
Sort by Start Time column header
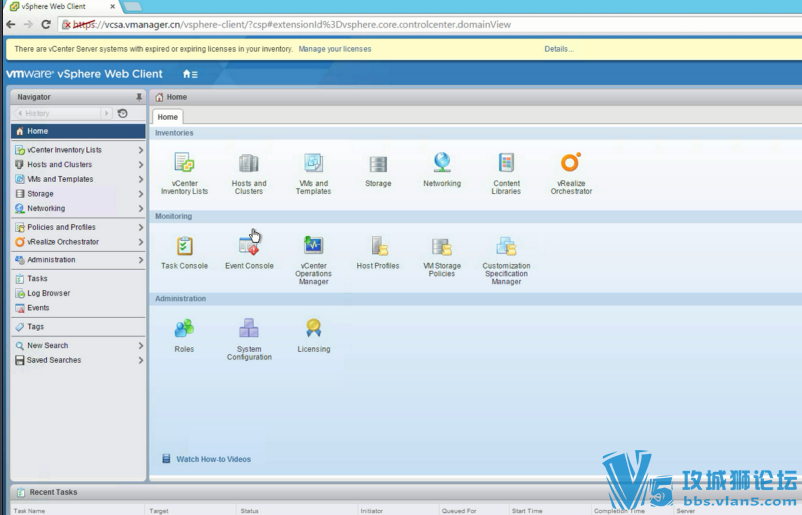[x=527, y=511]
